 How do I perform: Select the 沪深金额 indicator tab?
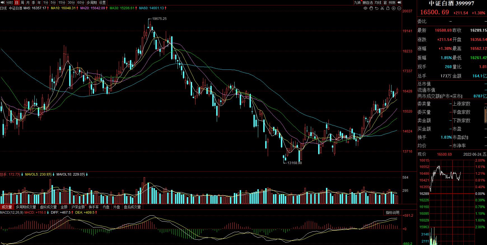pos(78,207)
